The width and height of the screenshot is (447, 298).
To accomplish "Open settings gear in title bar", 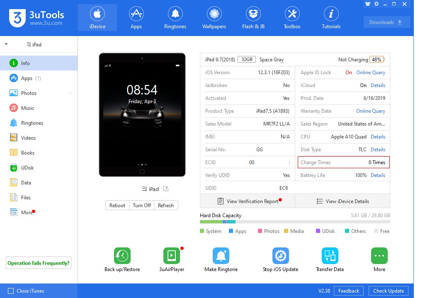I will tap(377, 4).
